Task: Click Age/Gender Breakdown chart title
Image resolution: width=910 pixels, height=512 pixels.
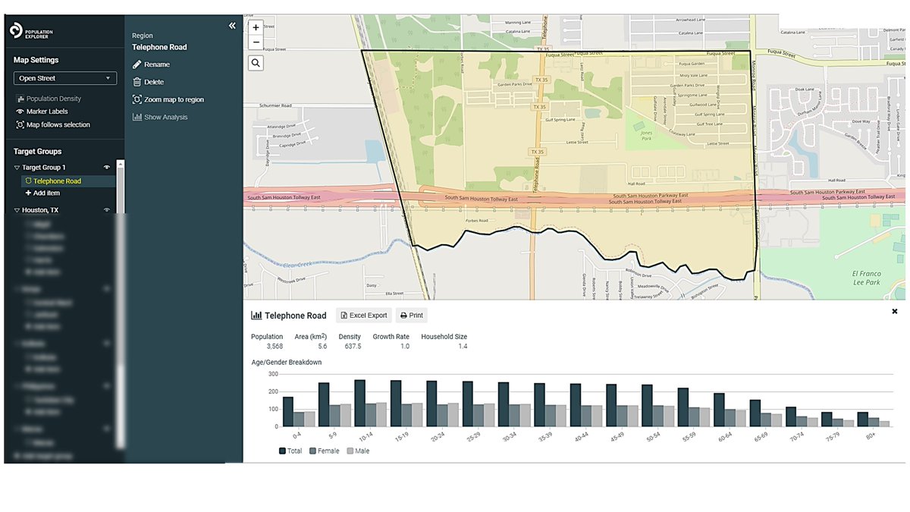Action: (287, 363)
